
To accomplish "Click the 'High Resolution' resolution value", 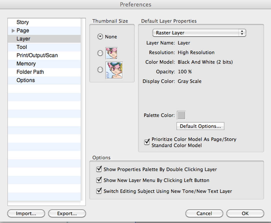I will pyautogui.click(x=196, y=52).
